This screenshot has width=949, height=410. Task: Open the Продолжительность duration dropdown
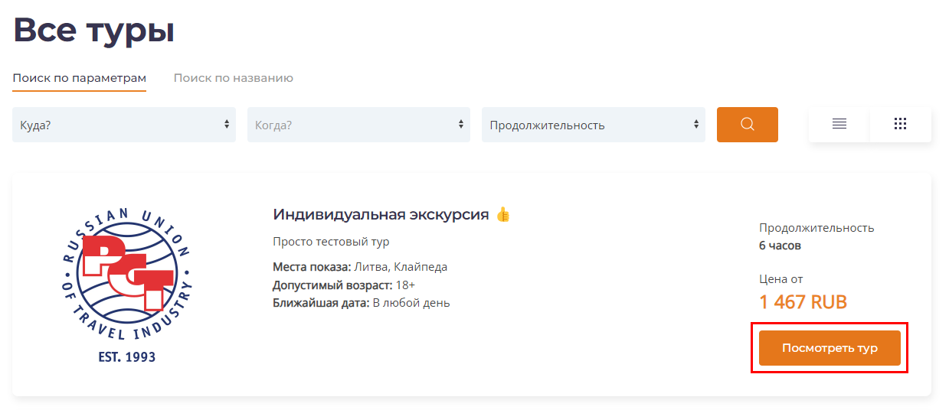593,125
